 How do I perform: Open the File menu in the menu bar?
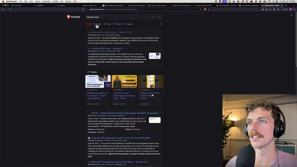point(20,1)
